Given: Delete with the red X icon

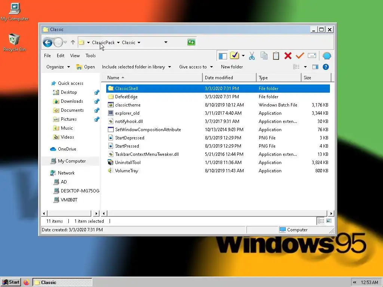Looking at the screenshot, I should [288, 56].
